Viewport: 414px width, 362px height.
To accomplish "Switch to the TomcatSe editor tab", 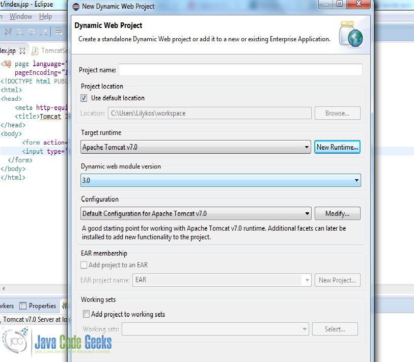I will [50, 51].
